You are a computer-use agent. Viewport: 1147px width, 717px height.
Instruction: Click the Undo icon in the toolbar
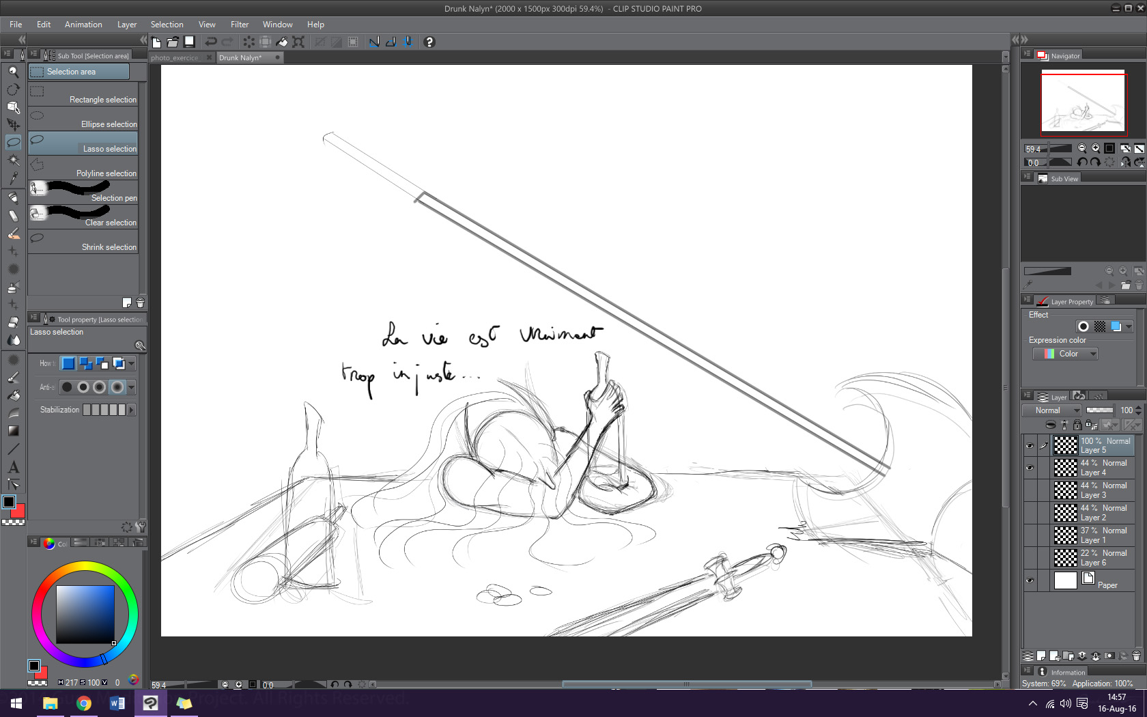point(212,42)
